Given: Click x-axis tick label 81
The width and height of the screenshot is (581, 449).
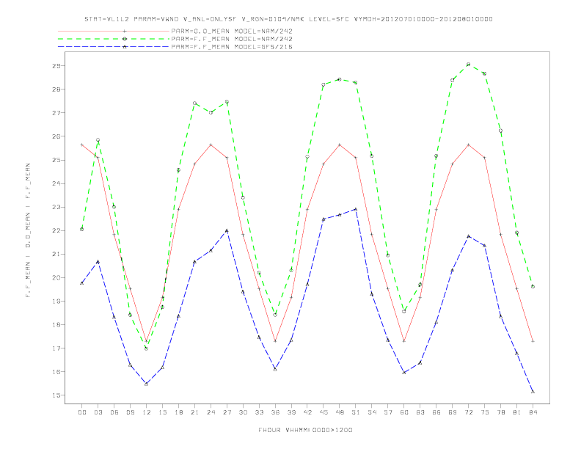Looking at the screenshot, I should (517, 412).
